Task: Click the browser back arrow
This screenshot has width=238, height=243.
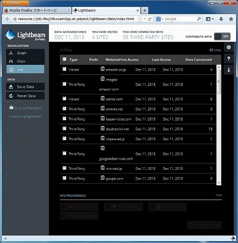Action: 7,19
